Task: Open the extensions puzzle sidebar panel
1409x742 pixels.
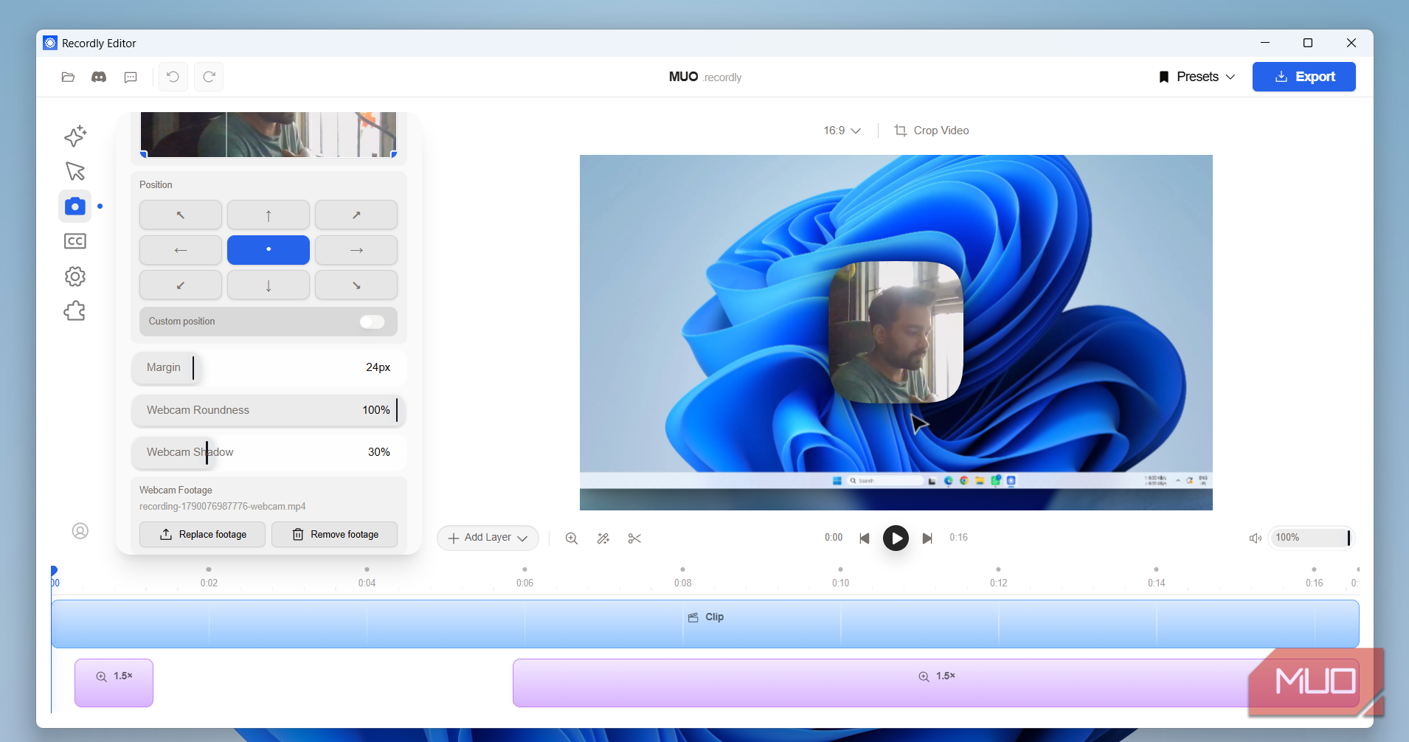Action: [75, 311]
